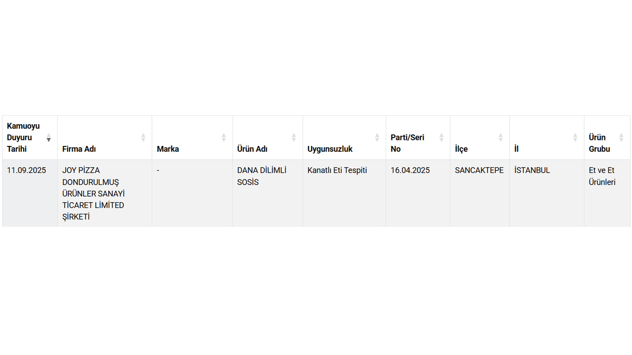The height and width of the screenshot is (355, 632).
Task: Click the Kanatlı Eti Tespiti cell
Action: coord(337,171)
